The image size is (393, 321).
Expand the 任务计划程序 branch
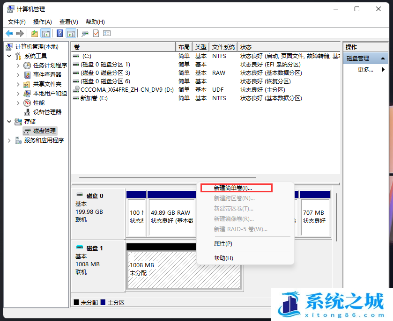click(18, 66)
